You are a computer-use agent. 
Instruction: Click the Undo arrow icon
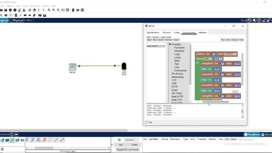coord(39,10)
